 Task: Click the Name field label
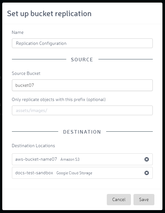18,32
